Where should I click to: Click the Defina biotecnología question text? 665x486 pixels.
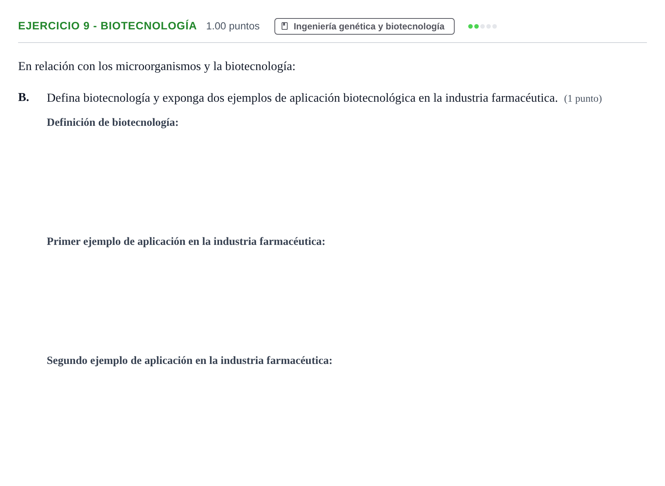302,98
